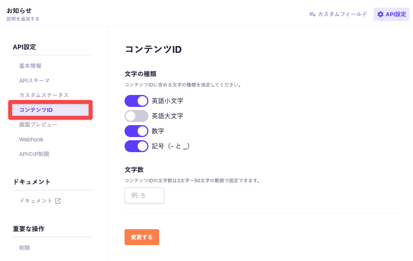Click the 説明を追加する link
Screen dimensions: 413x261
pyautogui.click(x=22, y=18)
